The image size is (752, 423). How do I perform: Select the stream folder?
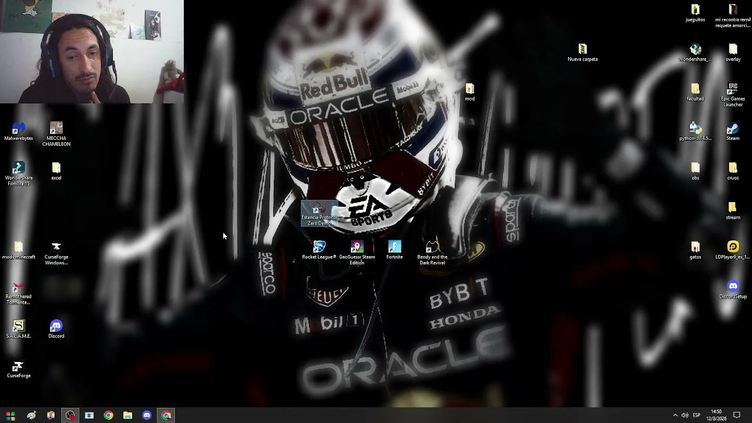coord(733,210)
